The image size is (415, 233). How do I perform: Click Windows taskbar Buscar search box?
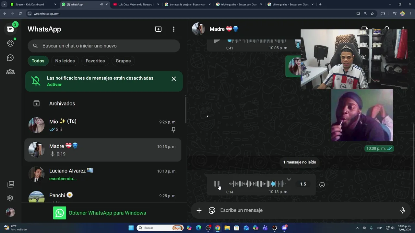point(160,228)
